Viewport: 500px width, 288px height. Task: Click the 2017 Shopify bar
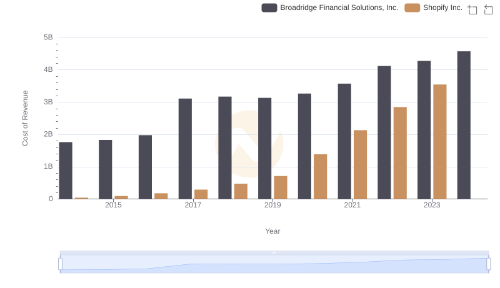201,194
